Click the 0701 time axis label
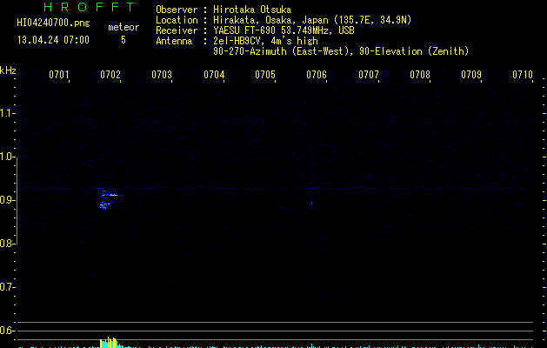Image resolution: width=547 pixels, height=348 pixels. click(58, 75)
